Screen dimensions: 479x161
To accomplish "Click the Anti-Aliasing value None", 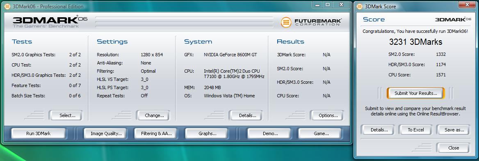I will pos(146,63).
